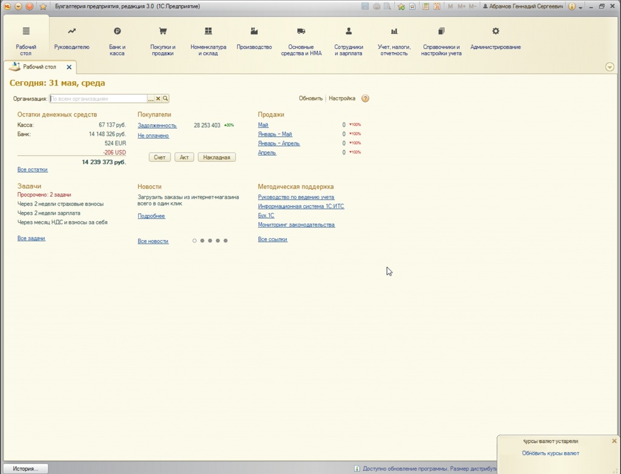The image size is (621, 474).
Task: Open the Все новости link
Action: [x=153, y=241]
